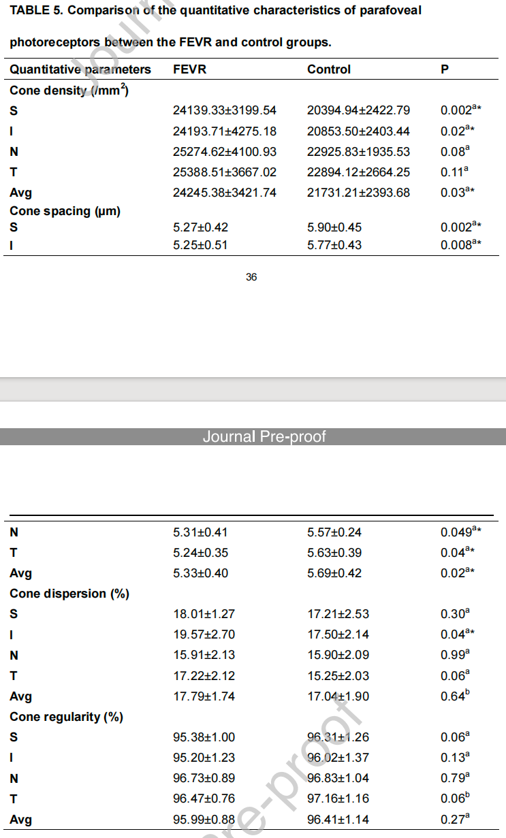
Task: Click the 'Control' column header
Action: 329,69
